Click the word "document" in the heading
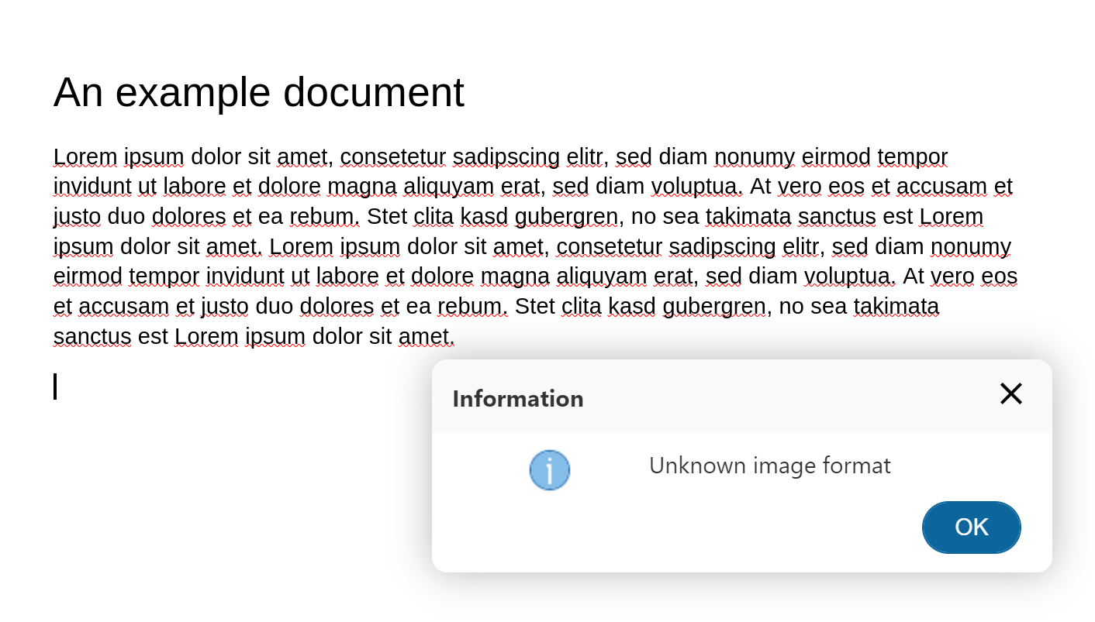Screen dimensions: 1095x622 coord(373,92)
